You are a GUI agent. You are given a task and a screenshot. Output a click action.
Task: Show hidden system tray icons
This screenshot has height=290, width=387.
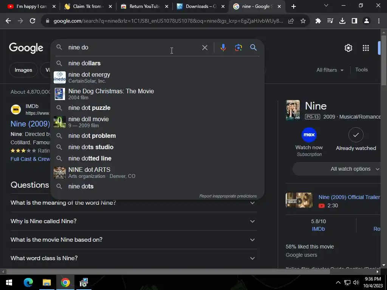[338, 282]
